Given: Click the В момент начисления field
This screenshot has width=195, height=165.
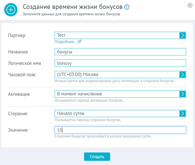Looking at the screenshot, I should [x=117, y=94].
